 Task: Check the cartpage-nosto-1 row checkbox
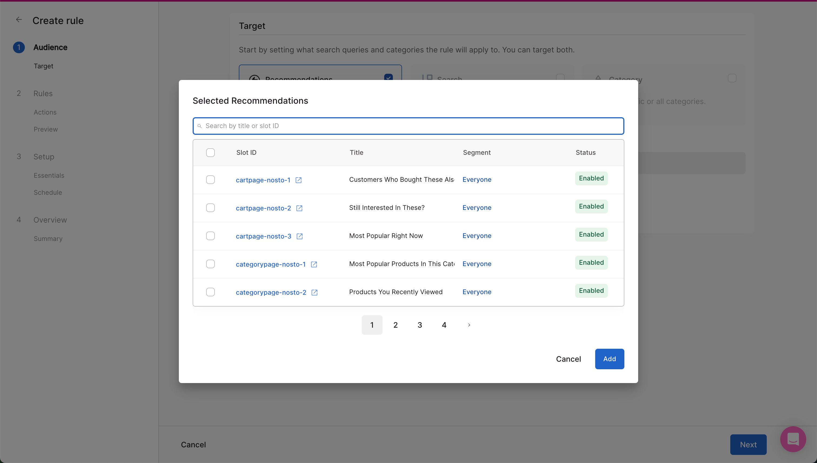[x=210, y=180]
